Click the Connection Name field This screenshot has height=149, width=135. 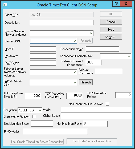click(x=103, y=49)
